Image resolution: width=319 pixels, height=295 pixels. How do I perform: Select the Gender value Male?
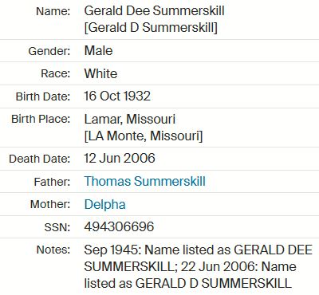(98, 50)
